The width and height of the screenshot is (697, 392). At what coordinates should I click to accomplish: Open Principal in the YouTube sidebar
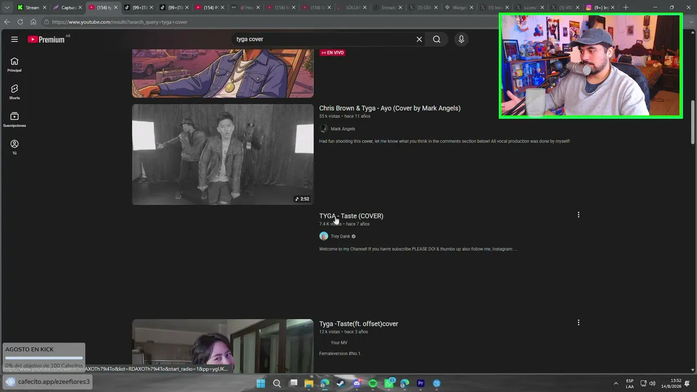15,65
